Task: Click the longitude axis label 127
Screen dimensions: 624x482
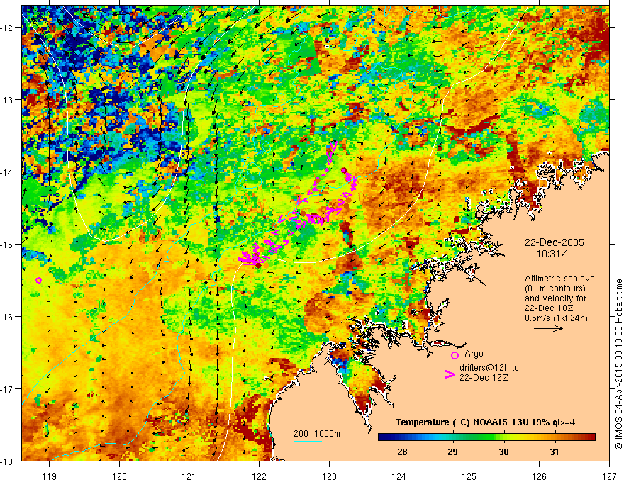Action: 609,476
